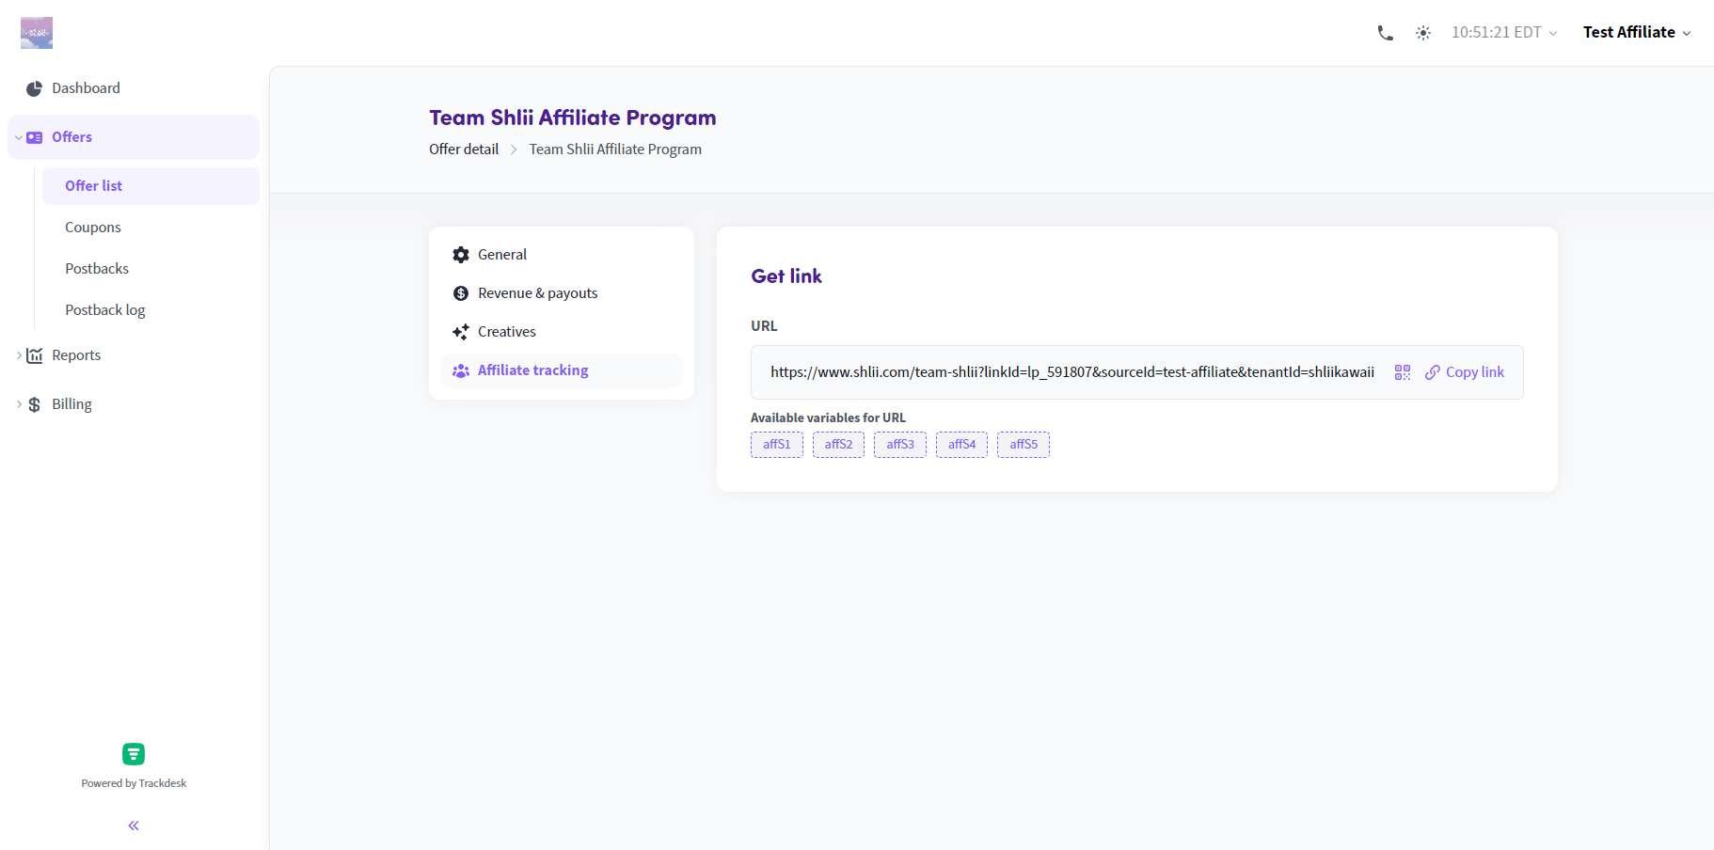The height and width of the screenshot is (850, 1714).
Task: Switch to the Creatives tab
Action: tap(562, 332)
